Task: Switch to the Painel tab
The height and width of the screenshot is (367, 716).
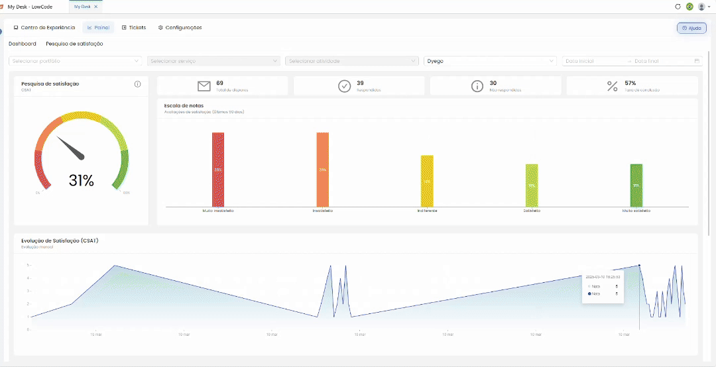Action: (x=98, y=27)
